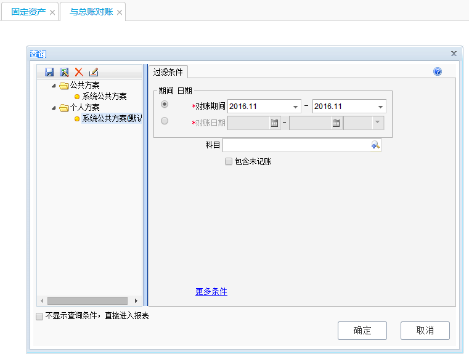Image resolution: width=469 pixels, height=359 pixels.
Task: Click the 个人方案 tree label
Action: (84, 108)
